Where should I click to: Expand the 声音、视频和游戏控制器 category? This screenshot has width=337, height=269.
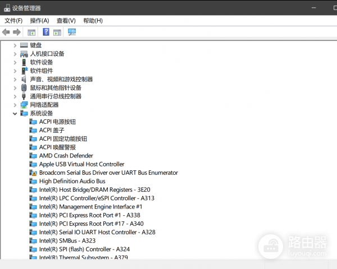coord(15,80)
